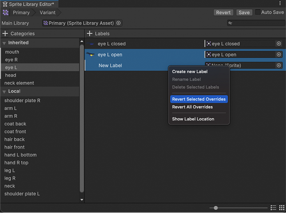
Task: Open sprite picker for eye L open
Action: coord(279,55)
